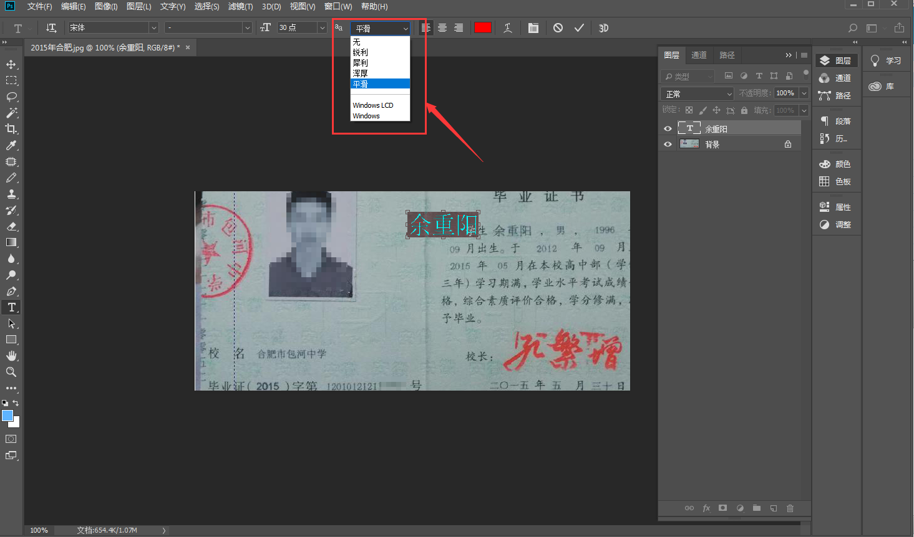The width and height of the screenshot is (914, 537).
Task: Cancel current text edits
Action: (558, 28)
